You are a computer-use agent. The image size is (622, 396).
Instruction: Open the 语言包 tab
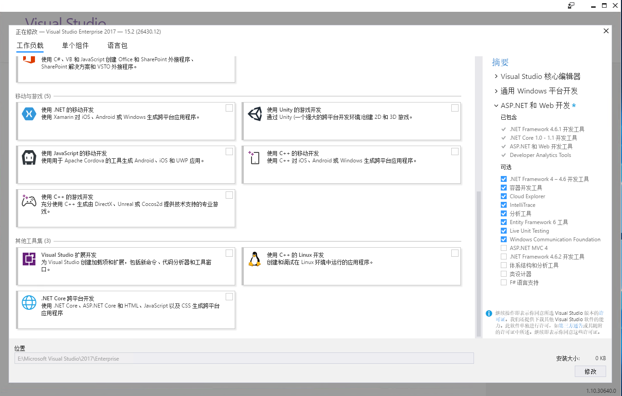tap(118, 45)
